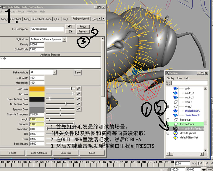This screenshot has height=171, width=213.
Task: Click the current frame field showing 2.00
Action: tap(183, 163)
